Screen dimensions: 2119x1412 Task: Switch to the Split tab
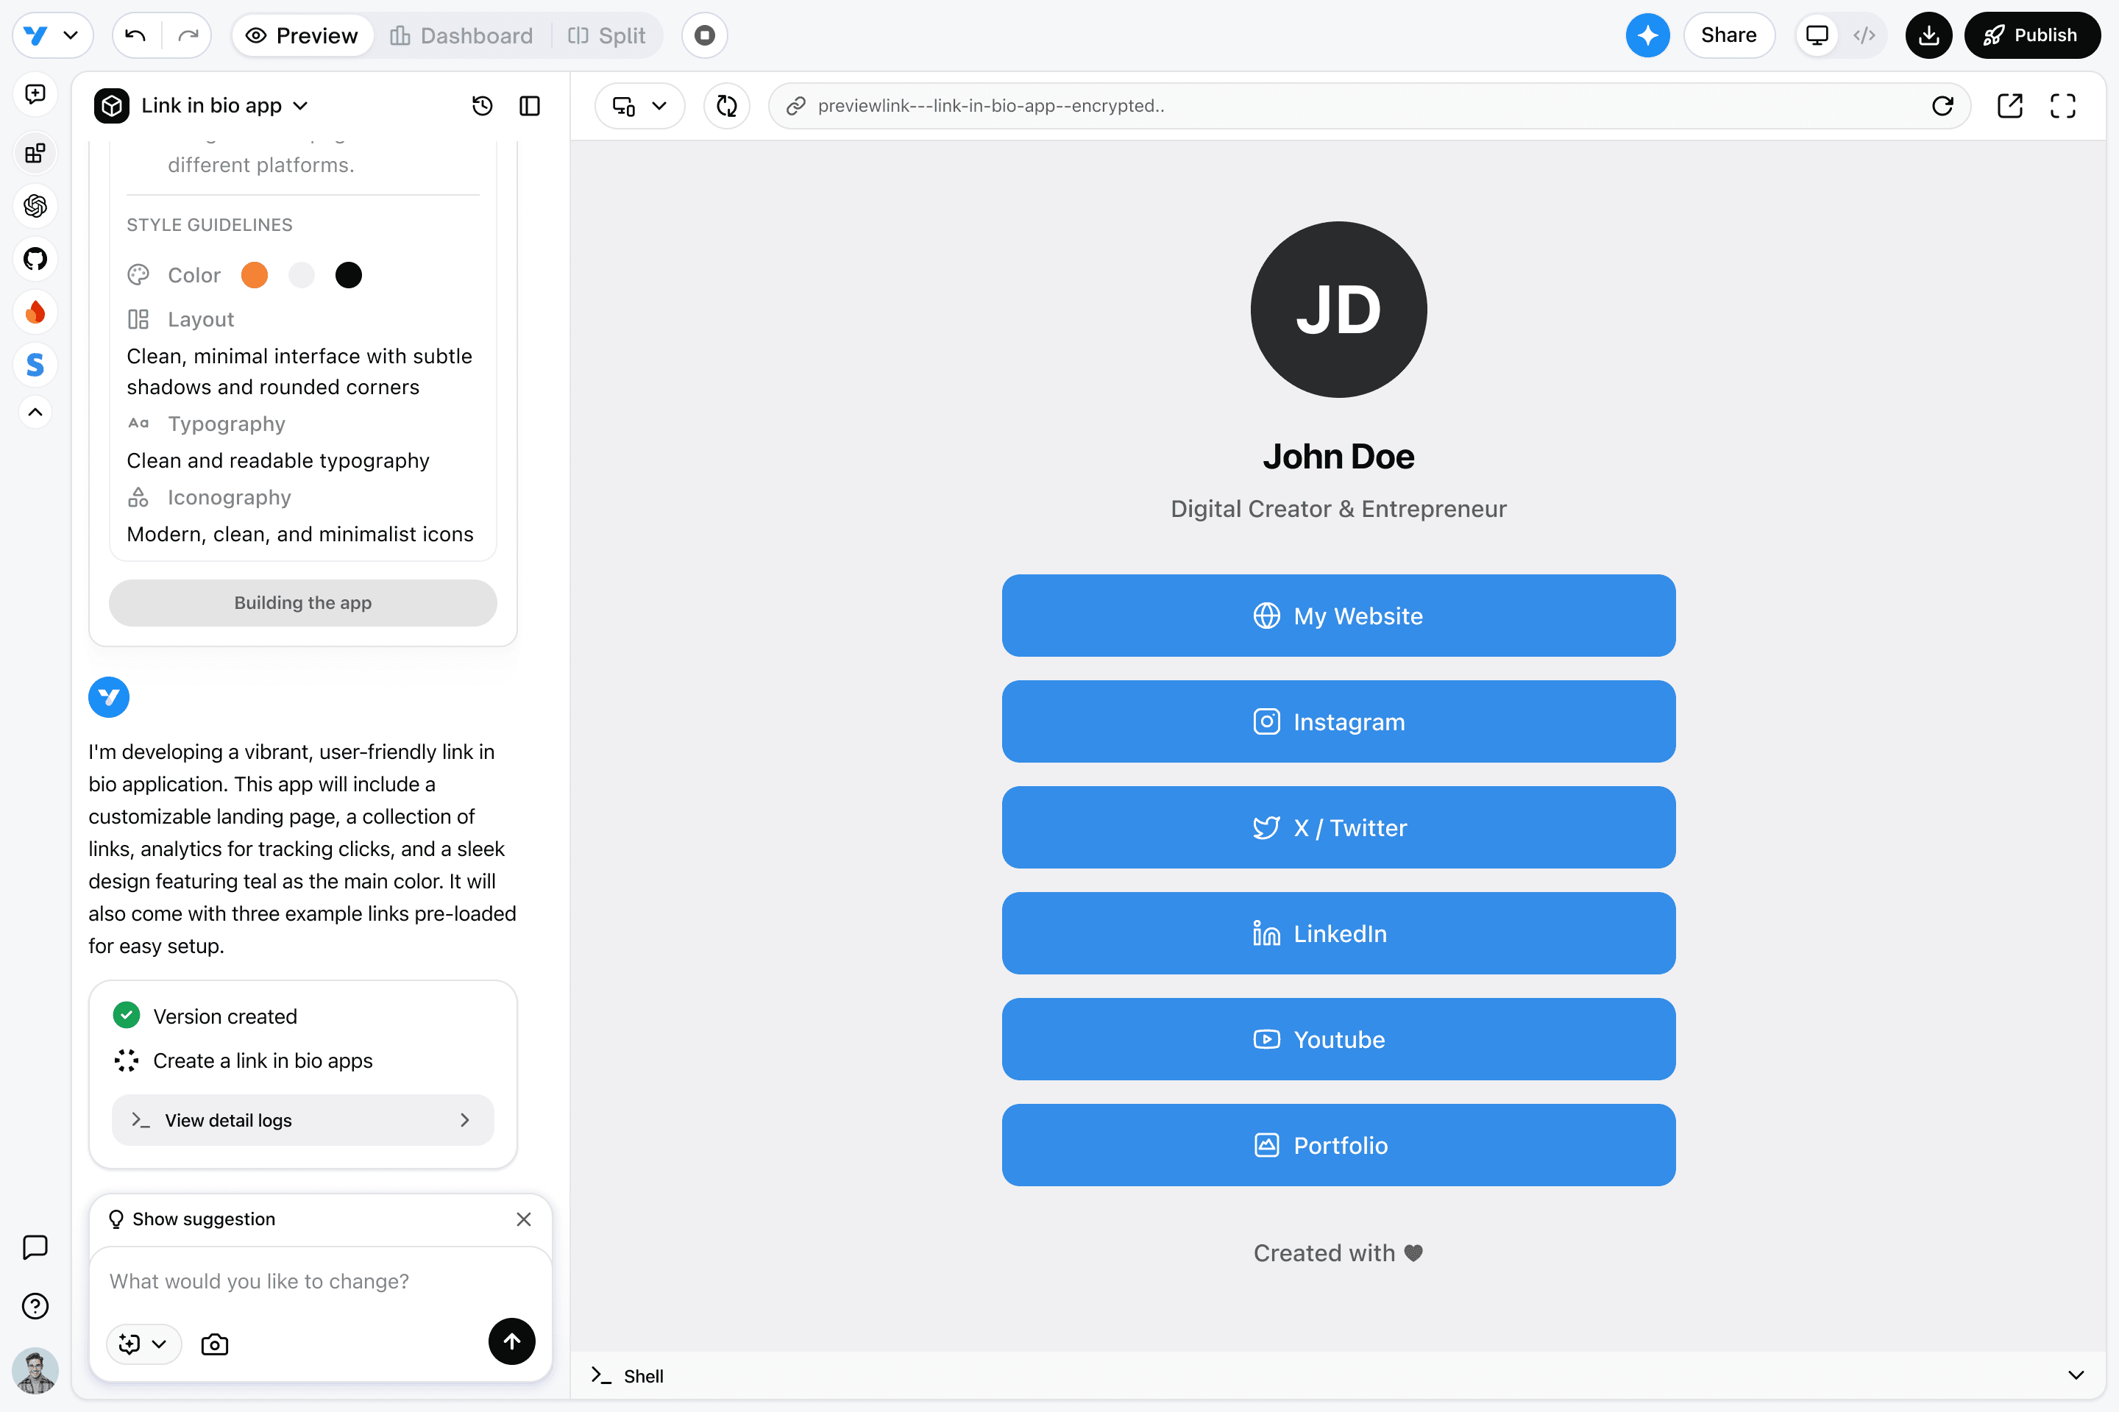(x=607, y=35)
